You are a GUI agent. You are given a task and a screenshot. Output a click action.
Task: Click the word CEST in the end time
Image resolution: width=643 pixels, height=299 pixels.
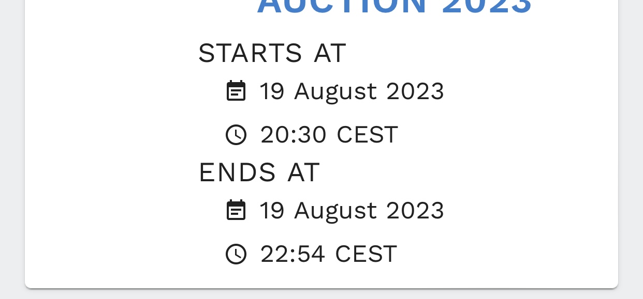click(x=366, y=254)
